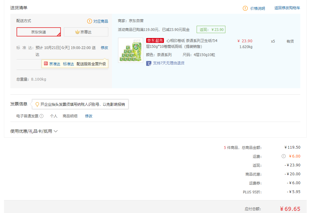
Task: Click the 运费券 -¥6.00 amount
Action: point(294,183)
